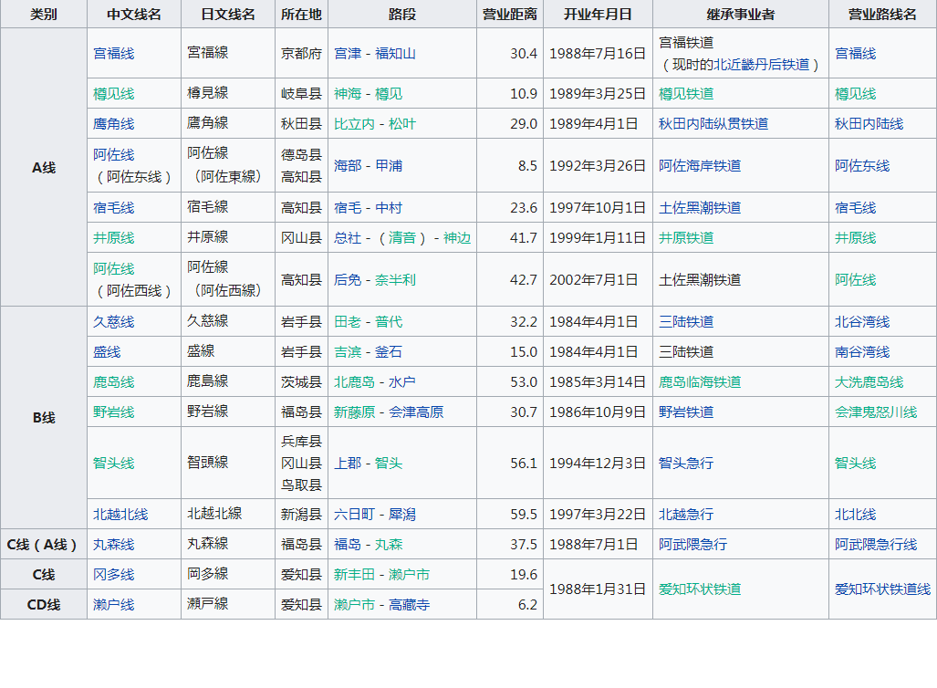
Task: Open the 爱知环状铁道 operator link
Action: click(700, 589)
